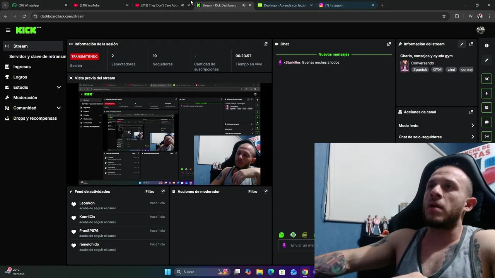
Task: Open the Filtro option in Feed de actividades
Action: [x=150, y=192]
